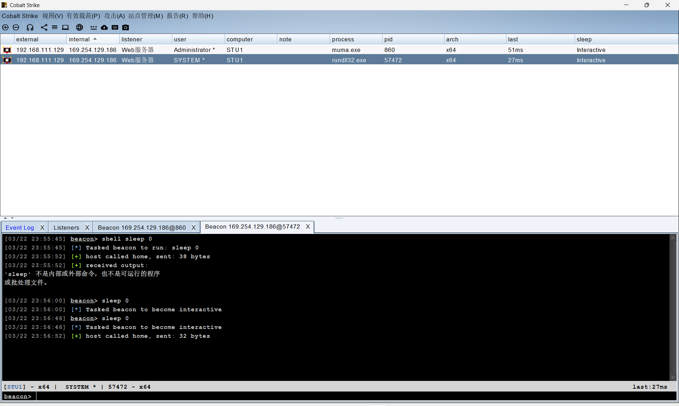This screenshot has height=406, width=679.
Task: Open the 帮助(H) menu
Action: click(x=203, y=16)
